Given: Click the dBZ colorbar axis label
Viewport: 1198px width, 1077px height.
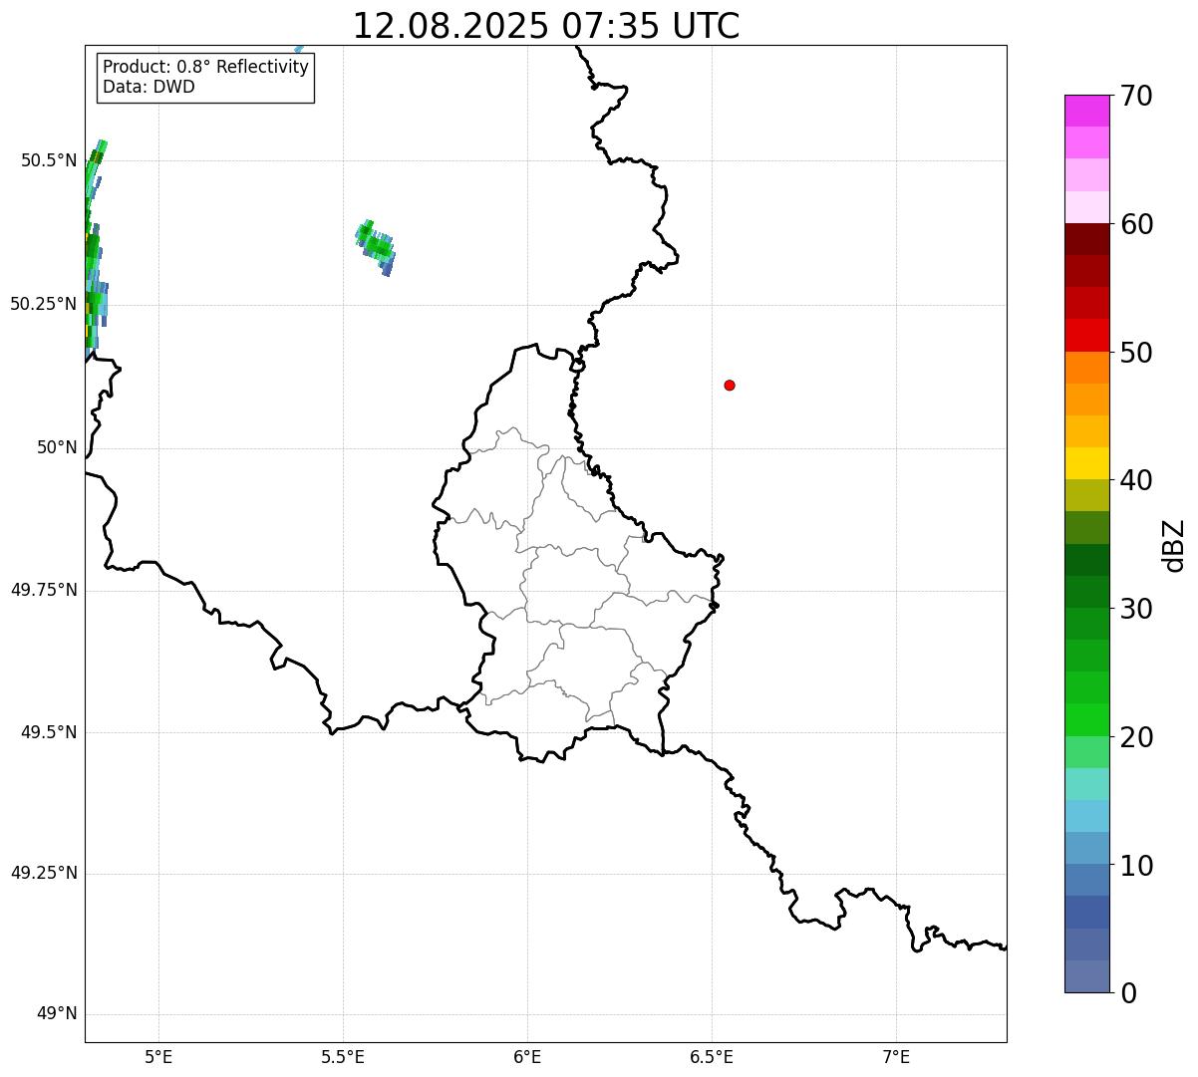Looking at the screenshot, I should [x=1174, y=545].
